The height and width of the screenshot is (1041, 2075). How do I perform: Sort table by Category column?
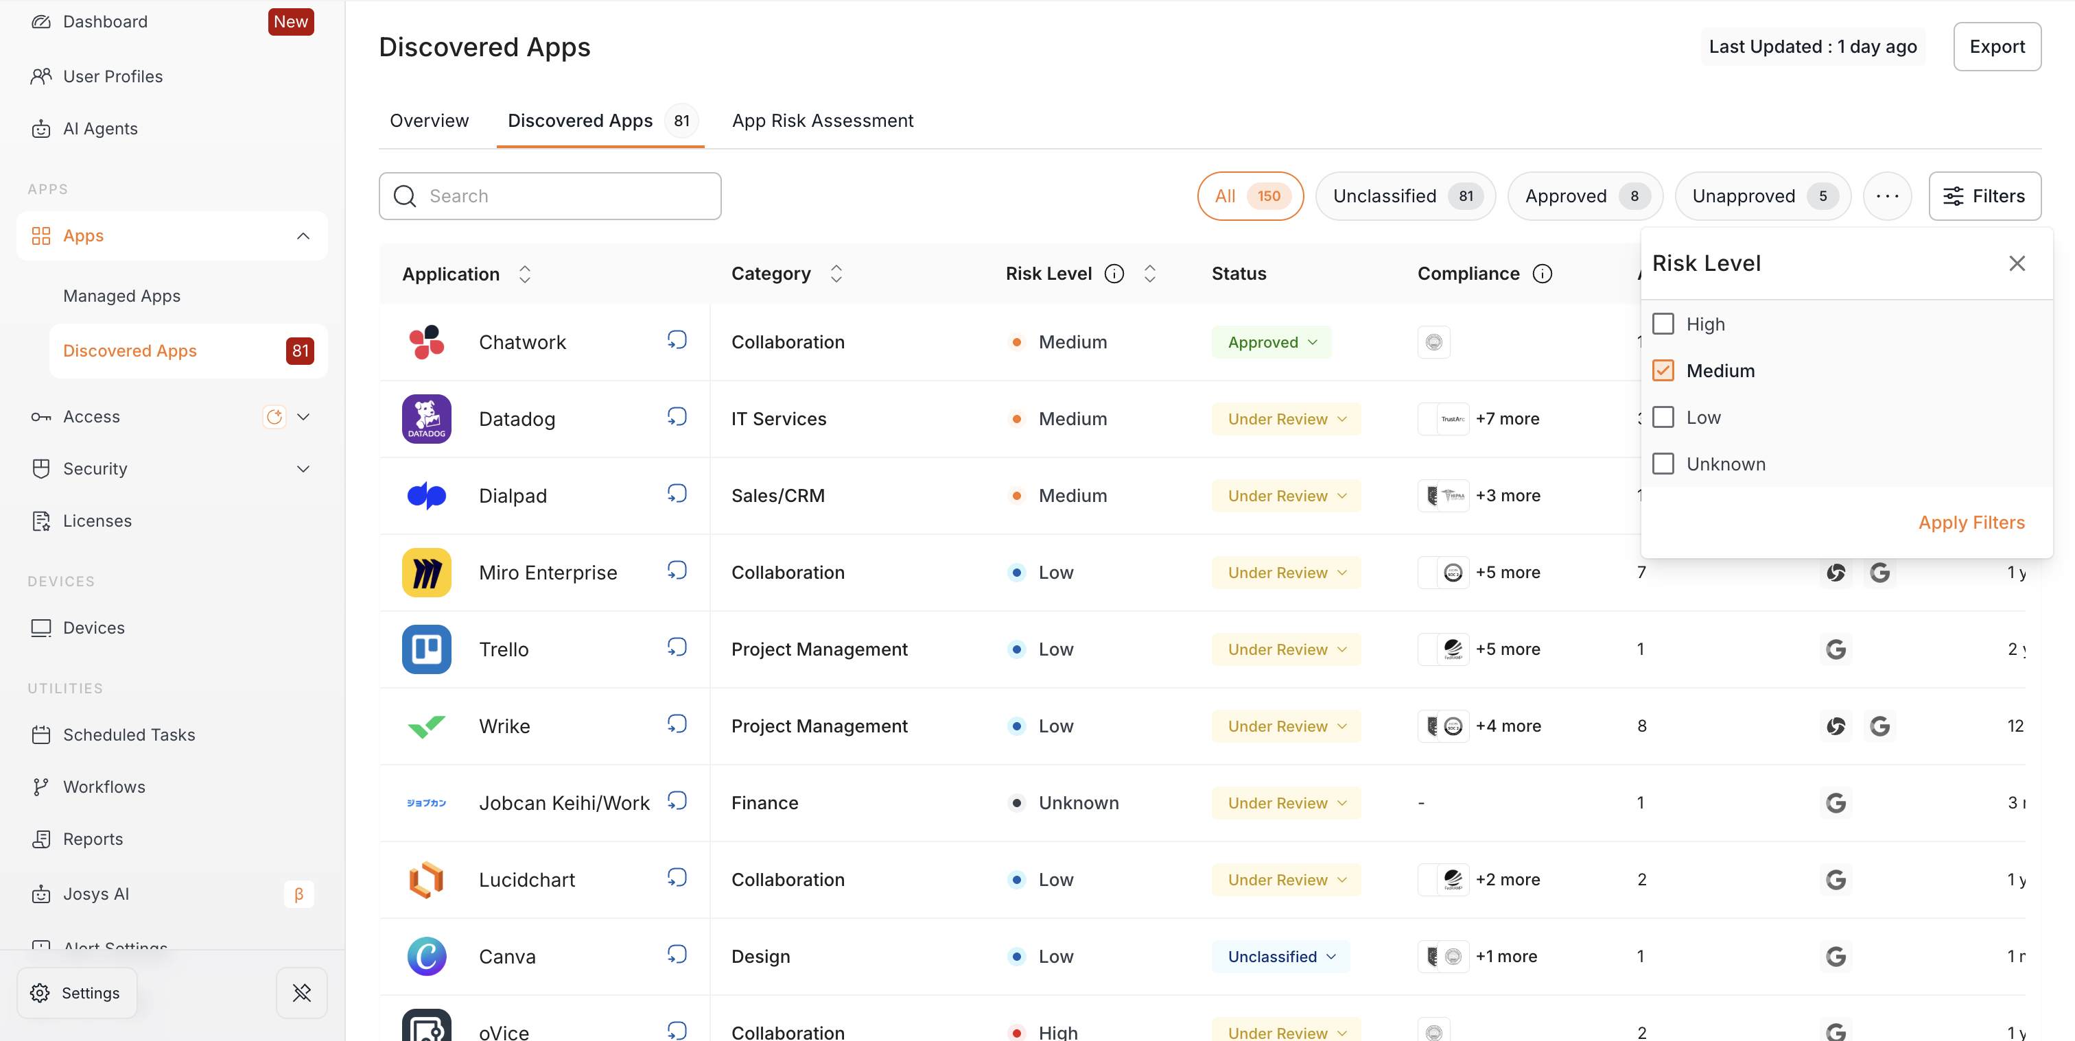(836, 274)
